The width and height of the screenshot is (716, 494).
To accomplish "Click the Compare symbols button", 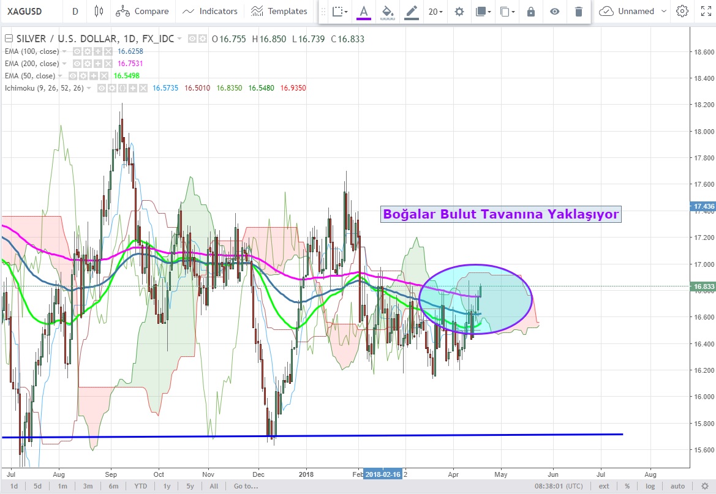I will coord(142,11).
